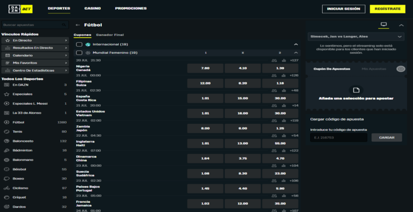Open the head-to-head icon for Dinamarca vs China
The width and height of the screenshot is (413, 212).
[274, 151]
